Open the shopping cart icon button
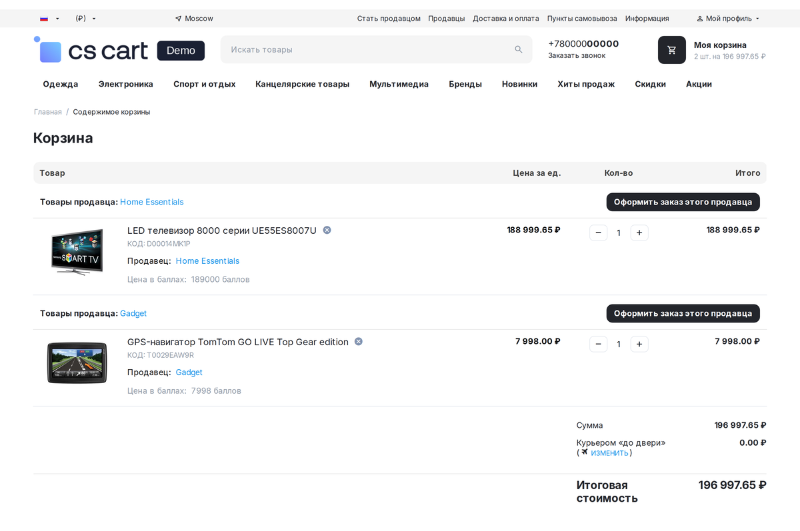 672,50
